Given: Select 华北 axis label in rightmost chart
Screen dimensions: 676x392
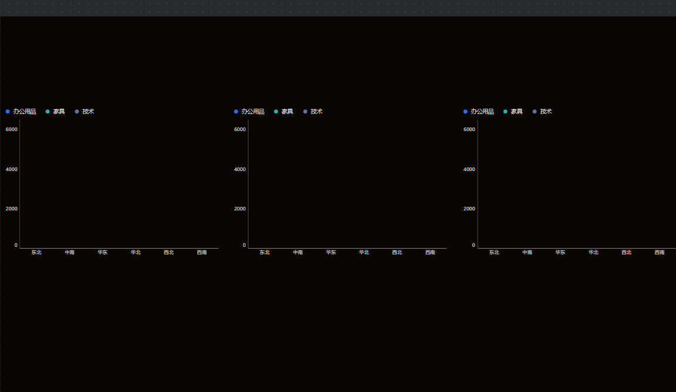Looking at the screenshot, I should click(x=594, y=253).
